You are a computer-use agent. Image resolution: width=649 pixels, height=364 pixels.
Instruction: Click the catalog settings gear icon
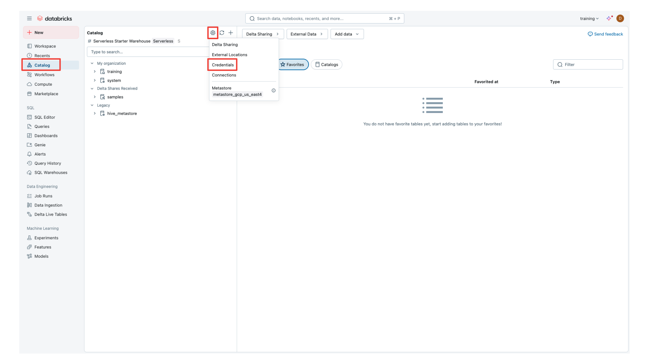[213, 33]
